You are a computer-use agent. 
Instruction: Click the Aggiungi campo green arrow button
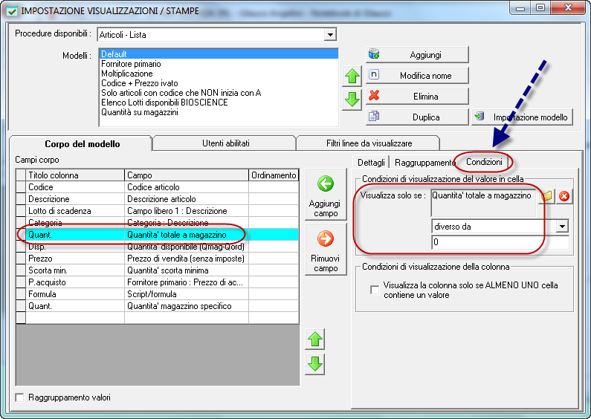[x=326, y=195]
